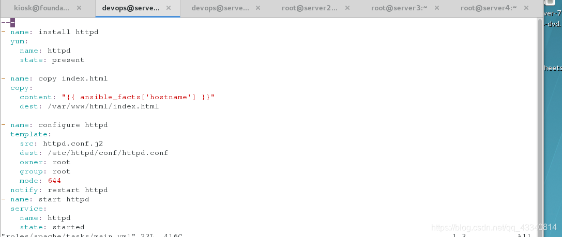The height and width of the screenshot is (237, 562).
Task: Click the 'mode: 644' value
Action: (54, 181)
